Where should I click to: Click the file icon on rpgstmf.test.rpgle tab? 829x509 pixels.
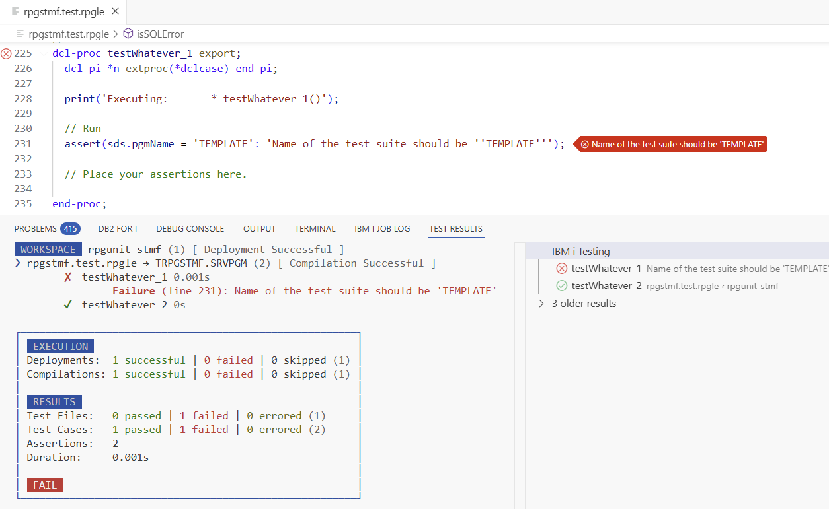pos(15,12)
